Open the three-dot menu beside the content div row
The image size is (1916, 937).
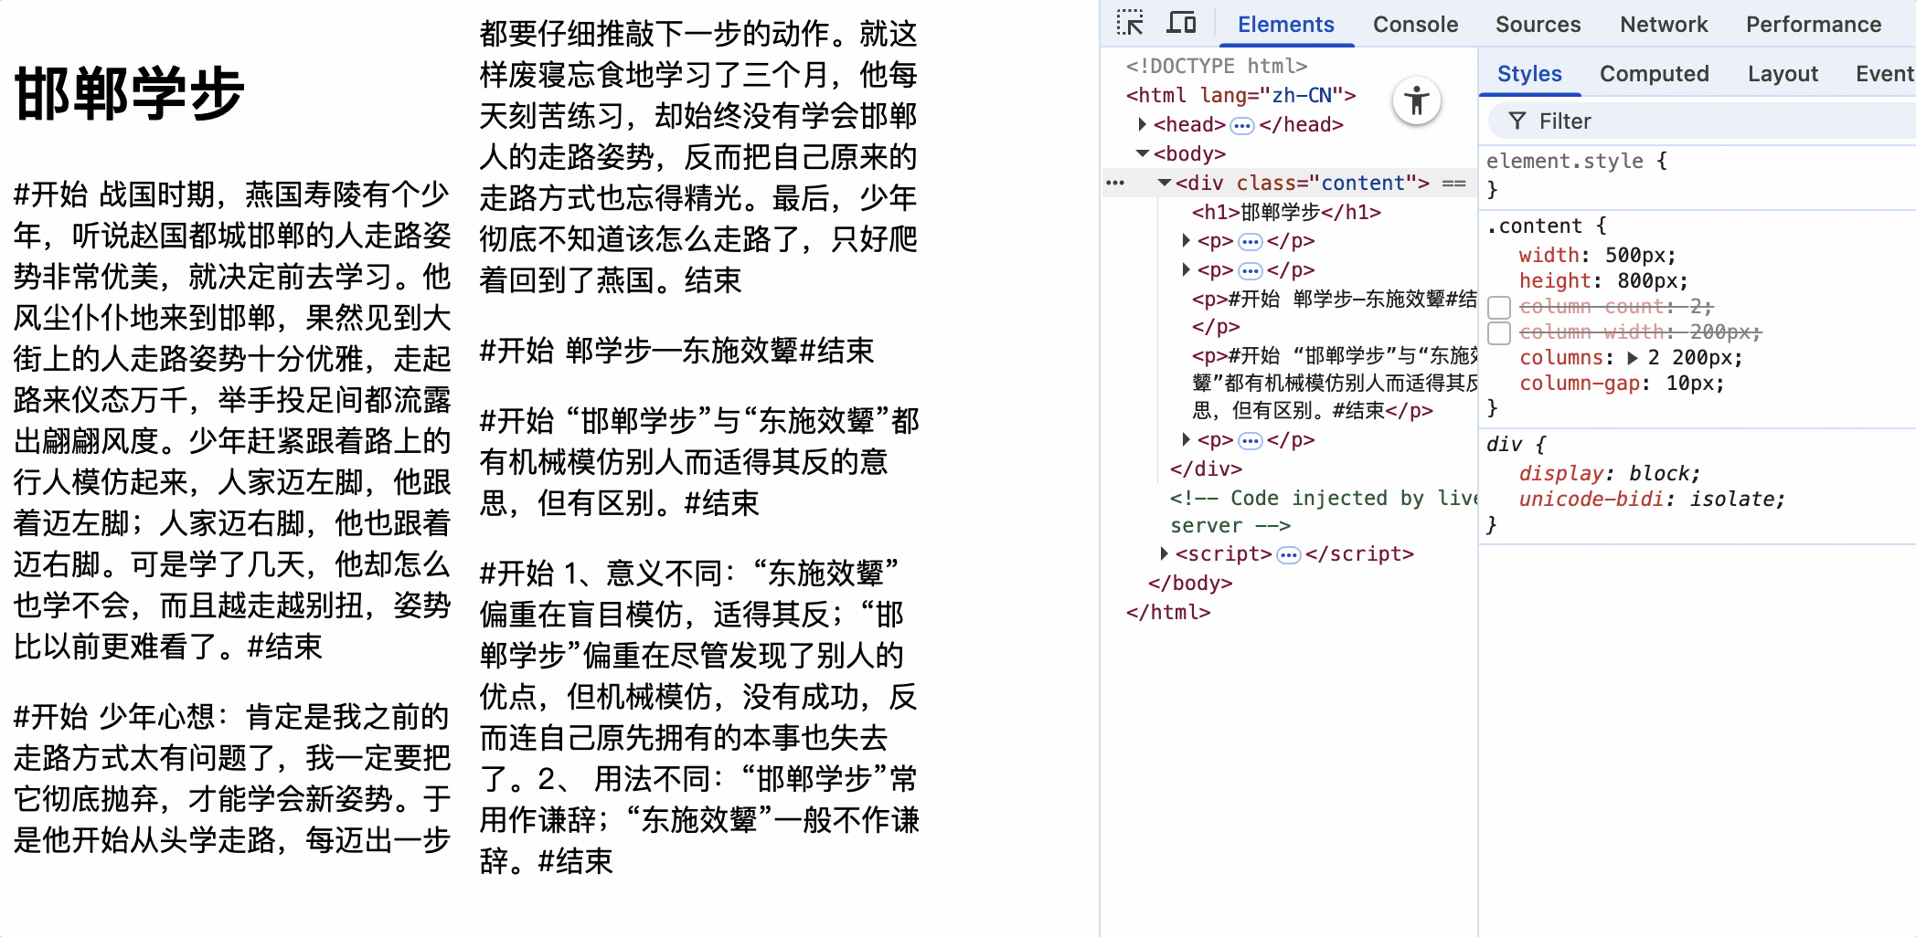(1115, 183)
